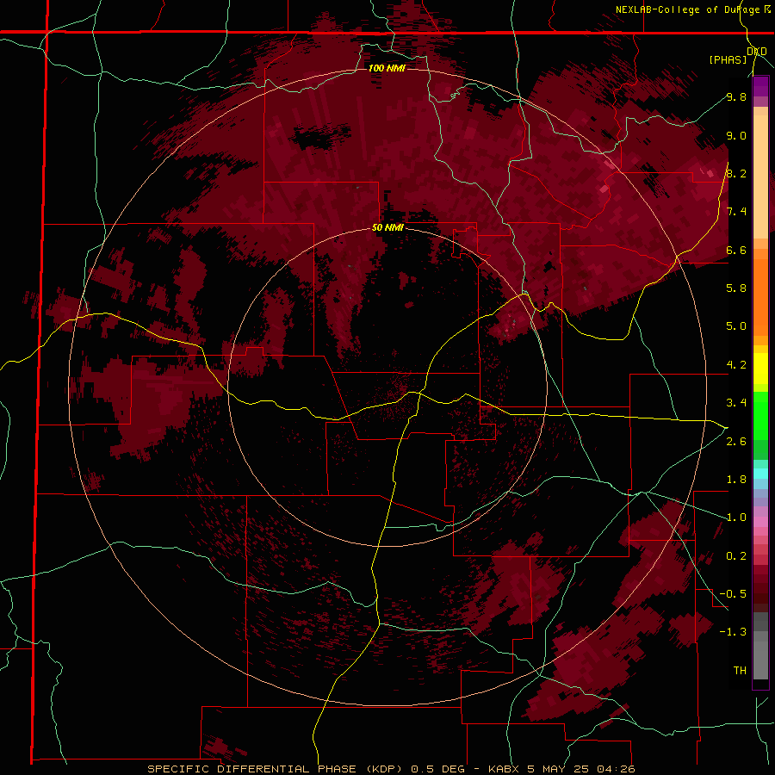Click the 8.2 scale value
The width and height of the screenshot is (775, 775).
click(736, 173)
